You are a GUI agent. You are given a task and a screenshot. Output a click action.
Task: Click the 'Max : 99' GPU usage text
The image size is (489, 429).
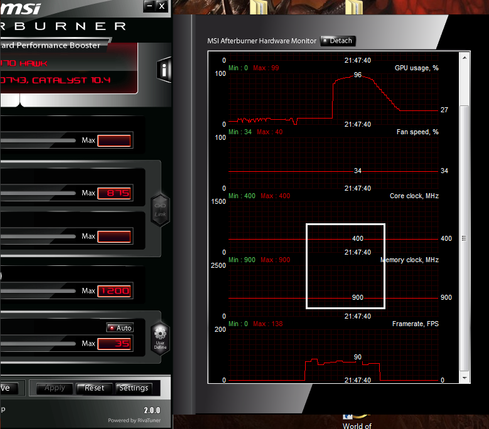coord(266,68)
